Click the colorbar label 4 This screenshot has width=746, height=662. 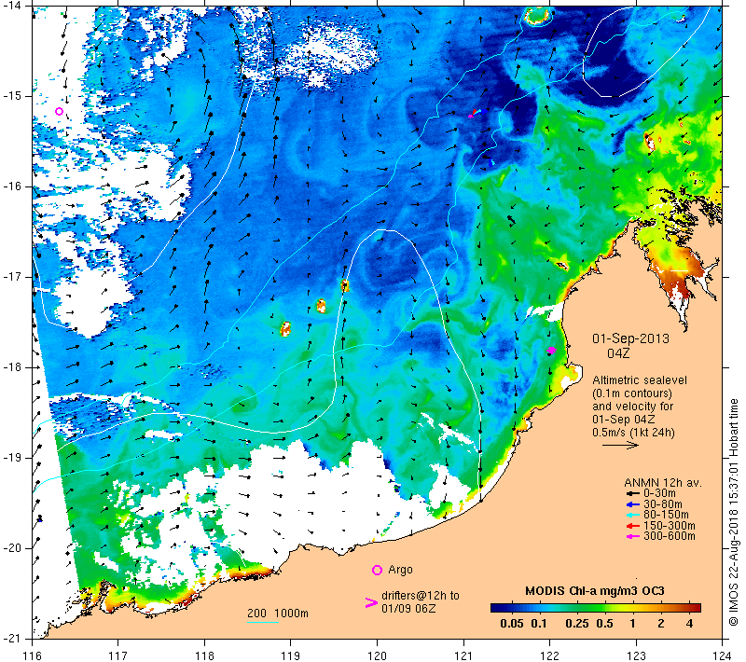(690, 623)
